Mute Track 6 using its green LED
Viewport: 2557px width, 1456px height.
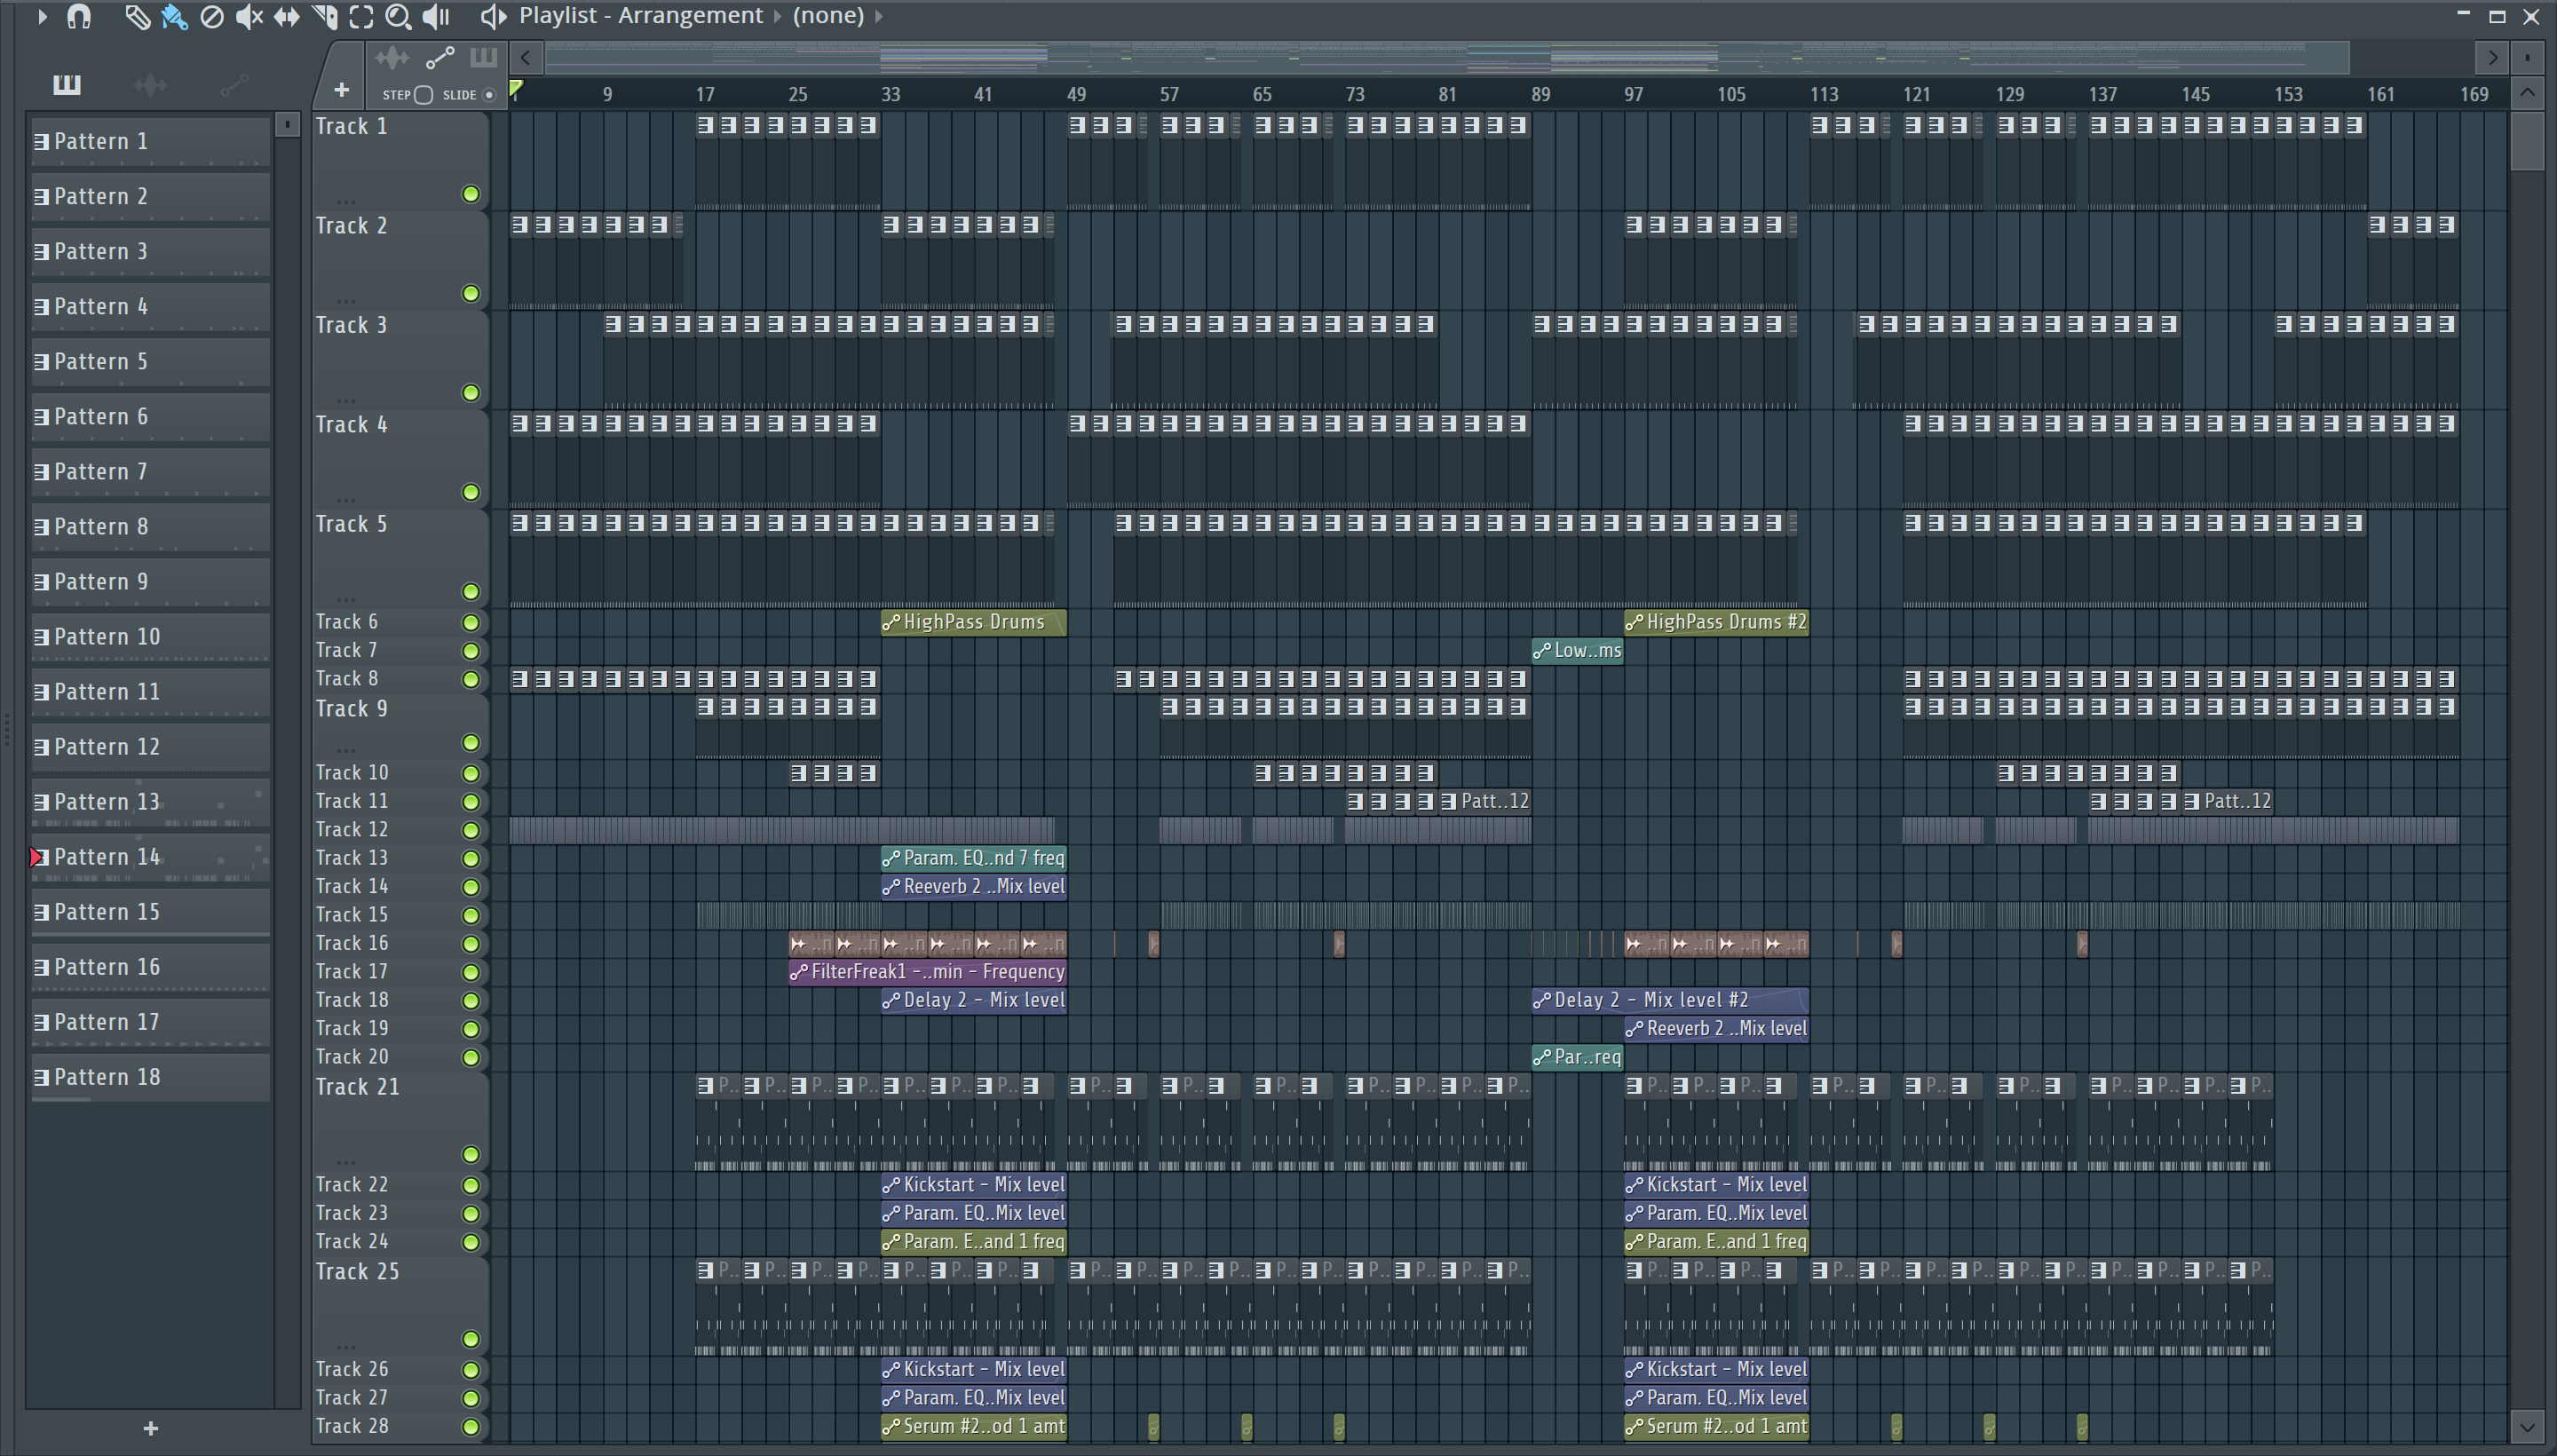470,622
